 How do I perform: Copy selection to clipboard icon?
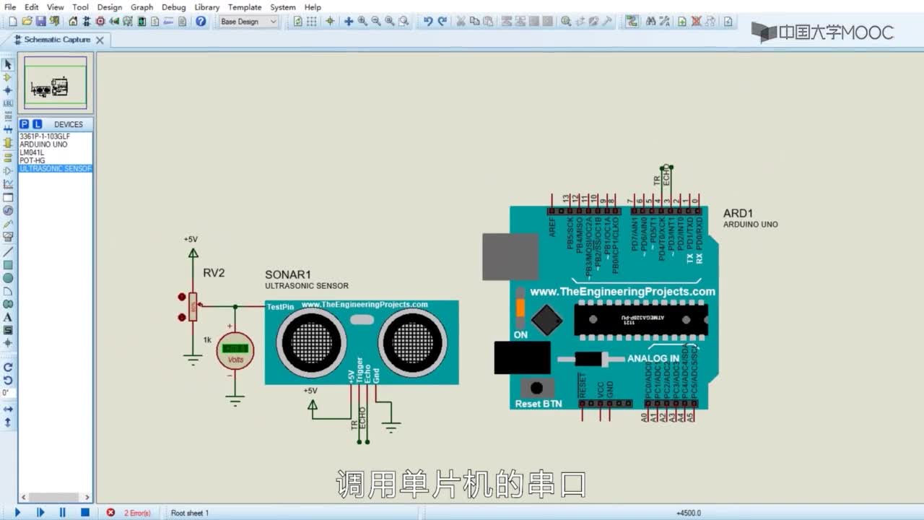click(x=474, y=22)
